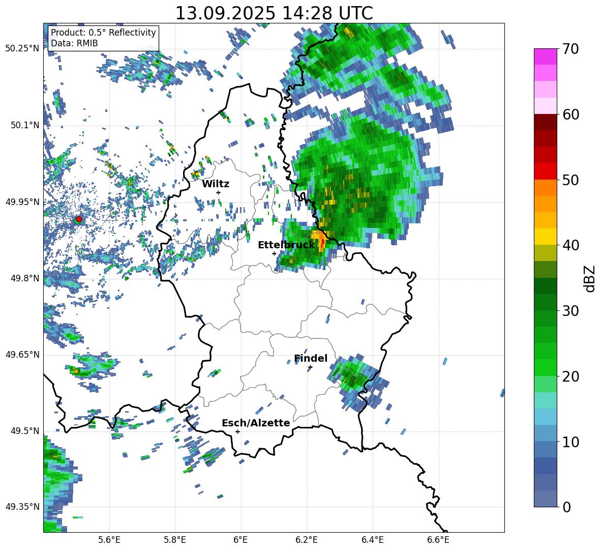Screen dimensions: 602x550
Task: Click the Findel city label
Action: (311, 358)
